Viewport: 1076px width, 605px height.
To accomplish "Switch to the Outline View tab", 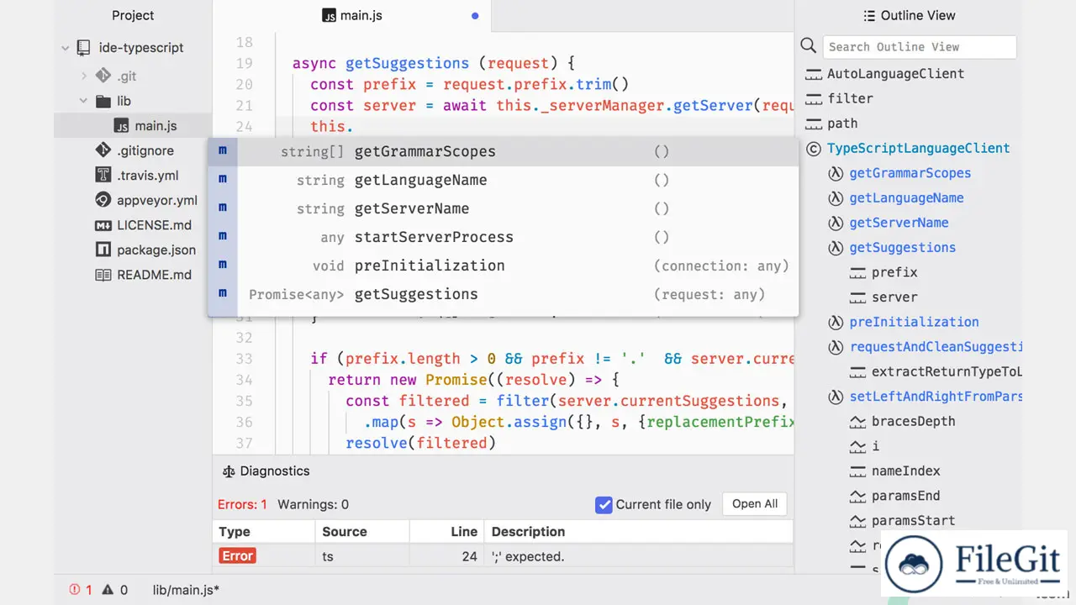I will click(x=909, y=15).
